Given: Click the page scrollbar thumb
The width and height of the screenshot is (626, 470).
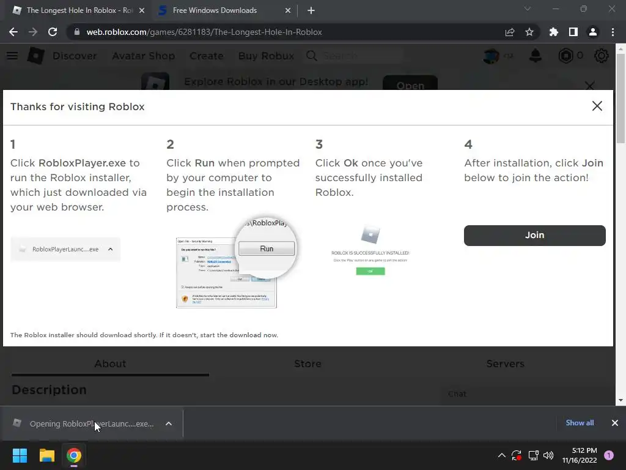Looking at the screenshot, I should tap(620, 99).
